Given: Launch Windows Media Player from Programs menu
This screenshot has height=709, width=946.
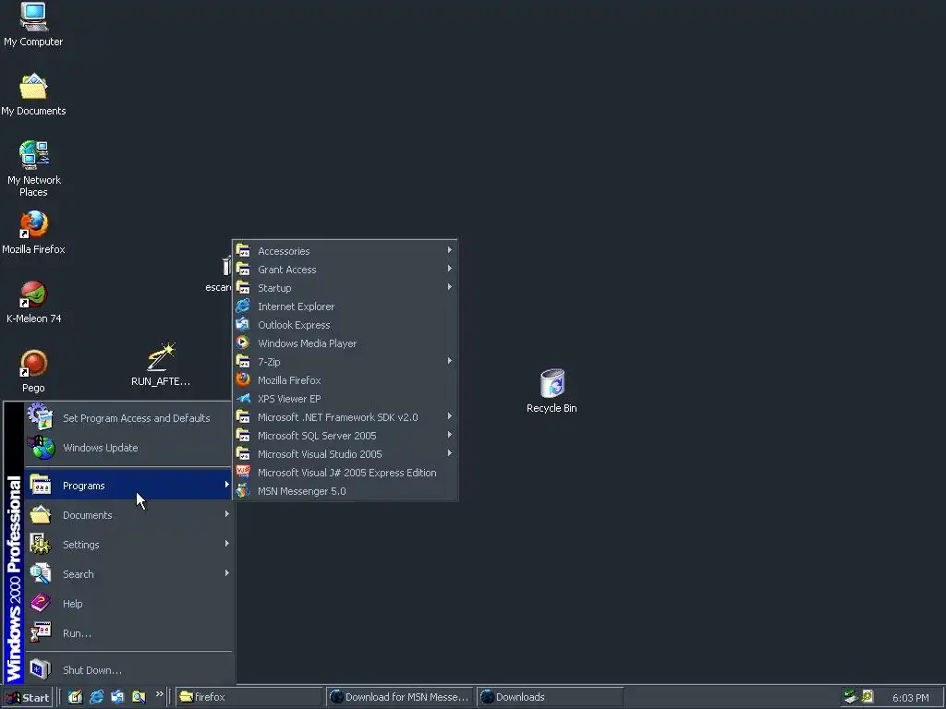Looking at the screenshot, I should [x=346, y=343].
